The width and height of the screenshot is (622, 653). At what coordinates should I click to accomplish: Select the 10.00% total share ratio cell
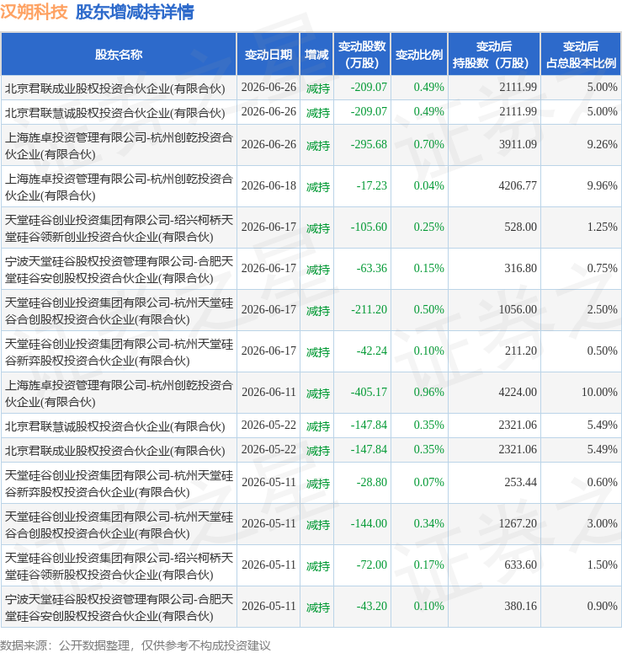pos(599,393)
